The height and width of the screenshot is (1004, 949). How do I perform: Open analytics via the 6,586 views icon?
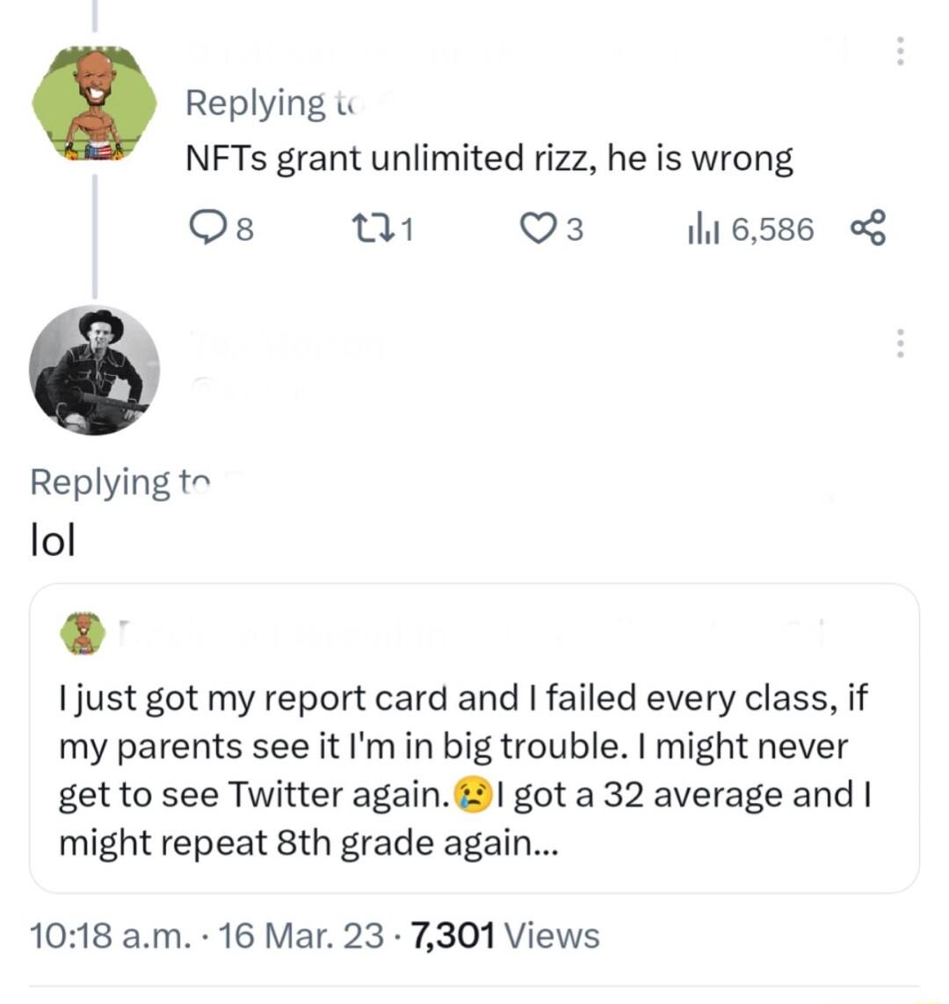(x=703, y=228)
